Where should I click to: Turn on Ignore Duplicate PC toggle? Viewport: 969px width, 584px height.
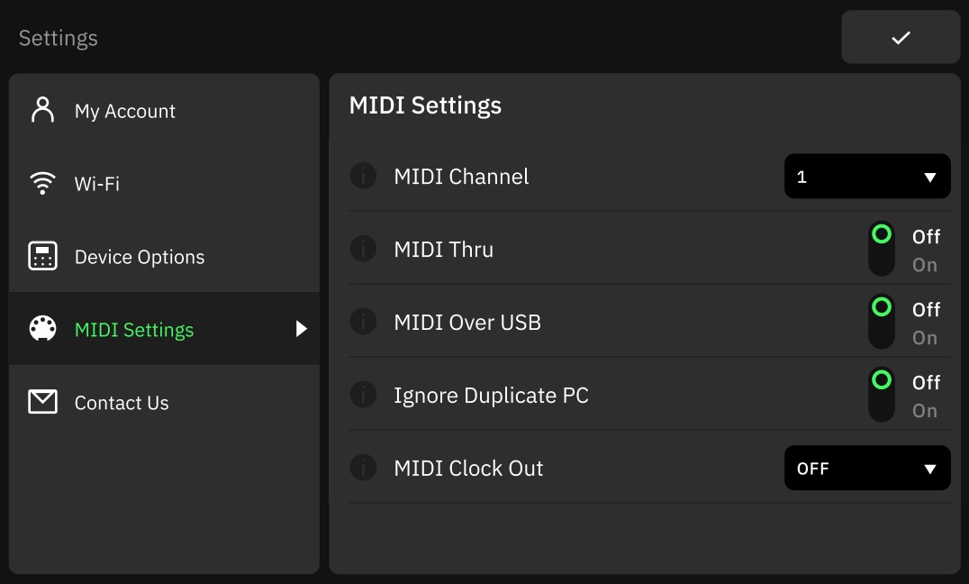882,395
